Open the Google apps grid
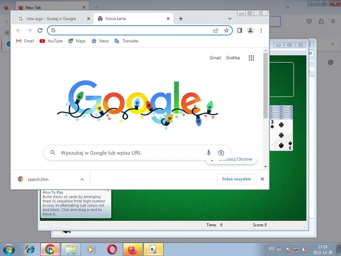 click(x=251, y=58)
